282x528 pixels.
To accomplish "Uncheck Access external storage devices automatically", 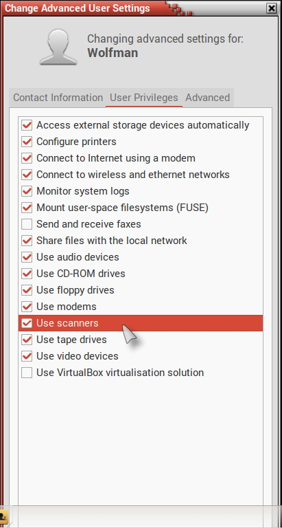I will coord(27,125).
